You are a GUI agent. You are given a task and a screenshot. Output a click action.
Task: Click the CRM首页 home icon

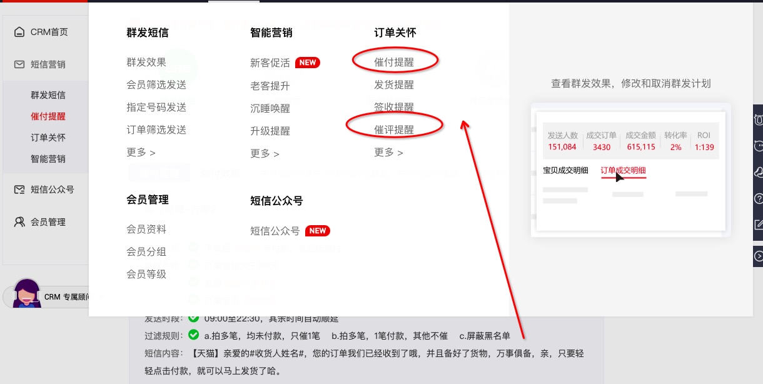[x=20, y=32]
